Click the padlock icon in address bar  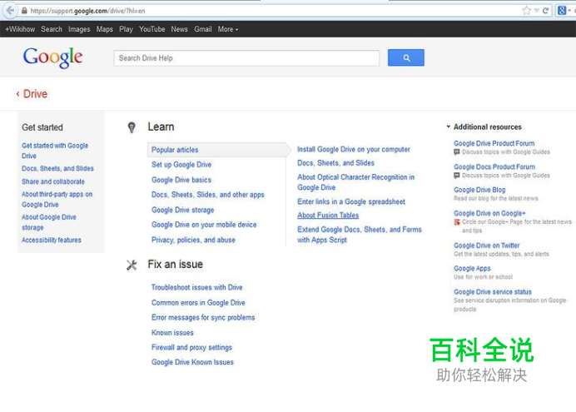point(24,11)
